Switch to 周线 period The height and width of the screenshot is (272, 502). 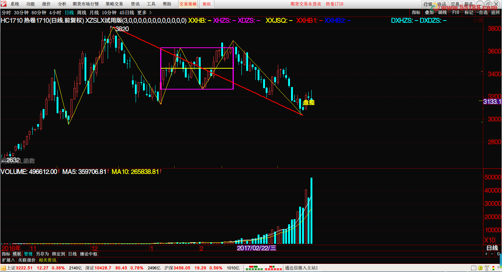click(82, 12)
